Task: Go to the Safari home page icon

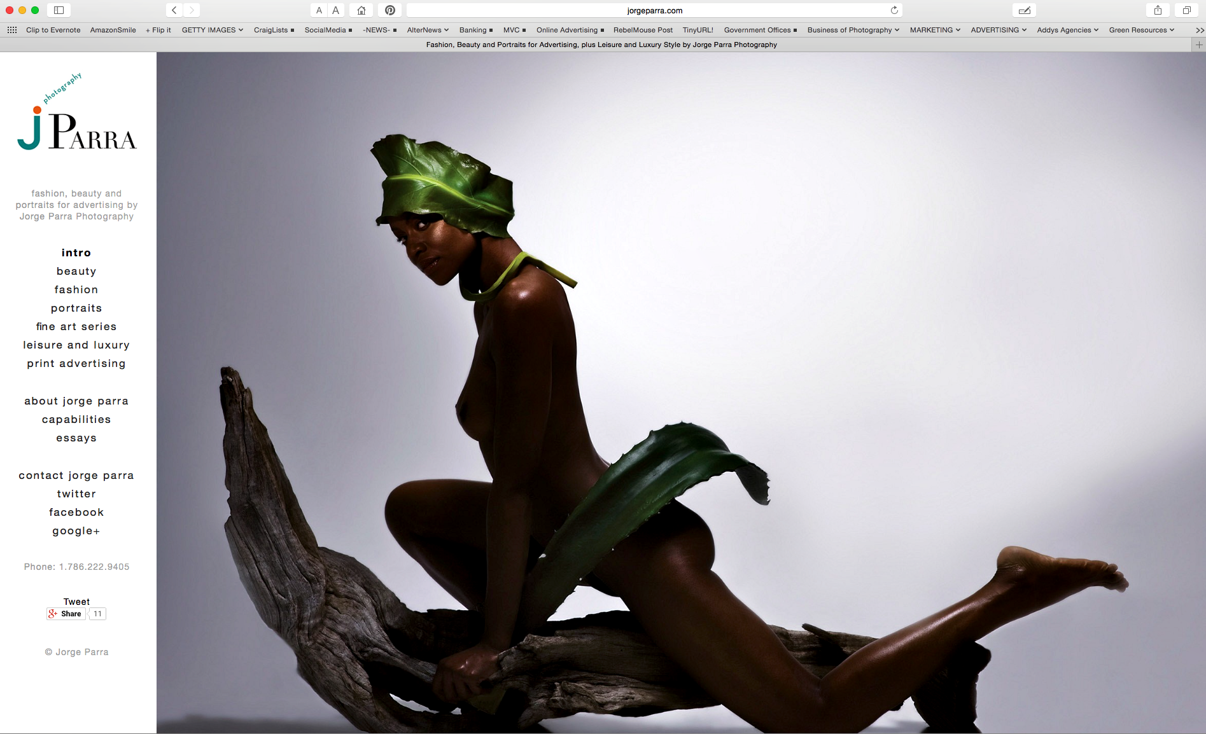Action: pyautogui.click(x=361, y=10)
